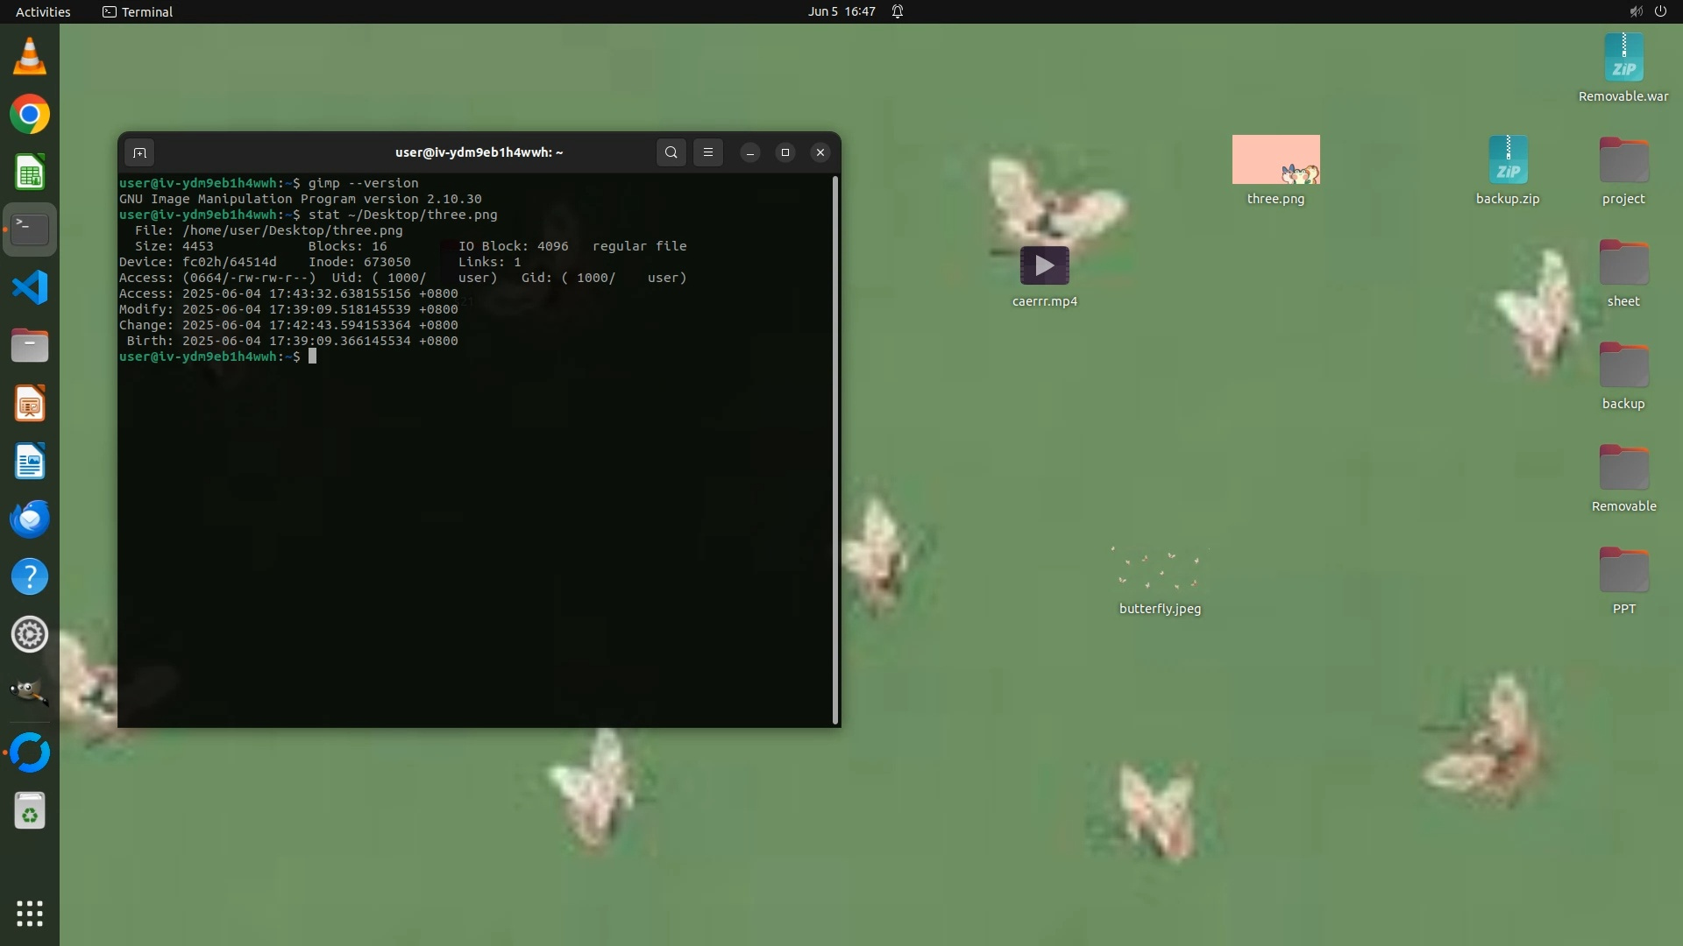Screen dimensions: 1683x946
Task: Launch GIMP from the dock
Action: (30, 692)
